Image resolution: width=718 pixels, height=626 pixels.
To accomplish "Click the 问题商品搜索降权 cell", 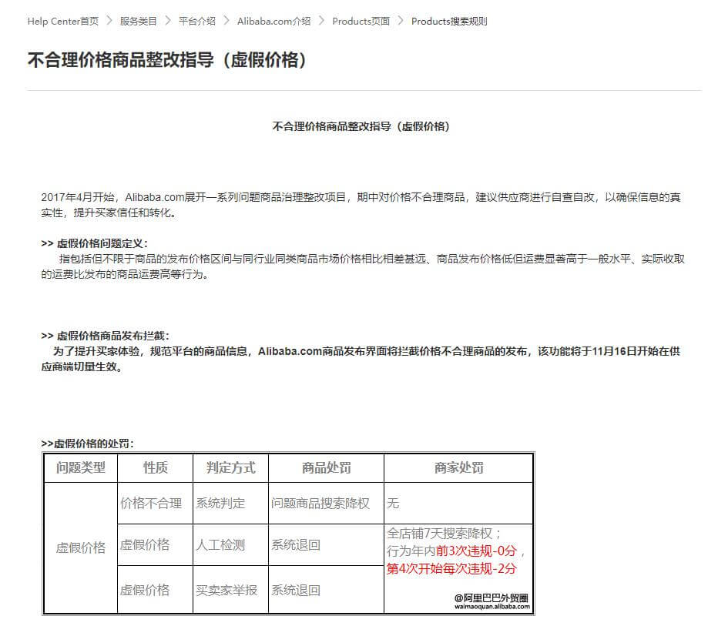I will point(320,504).
